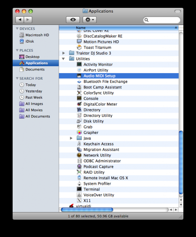
Task: Click the Toast Titanium icon
Action: point(79,47)
